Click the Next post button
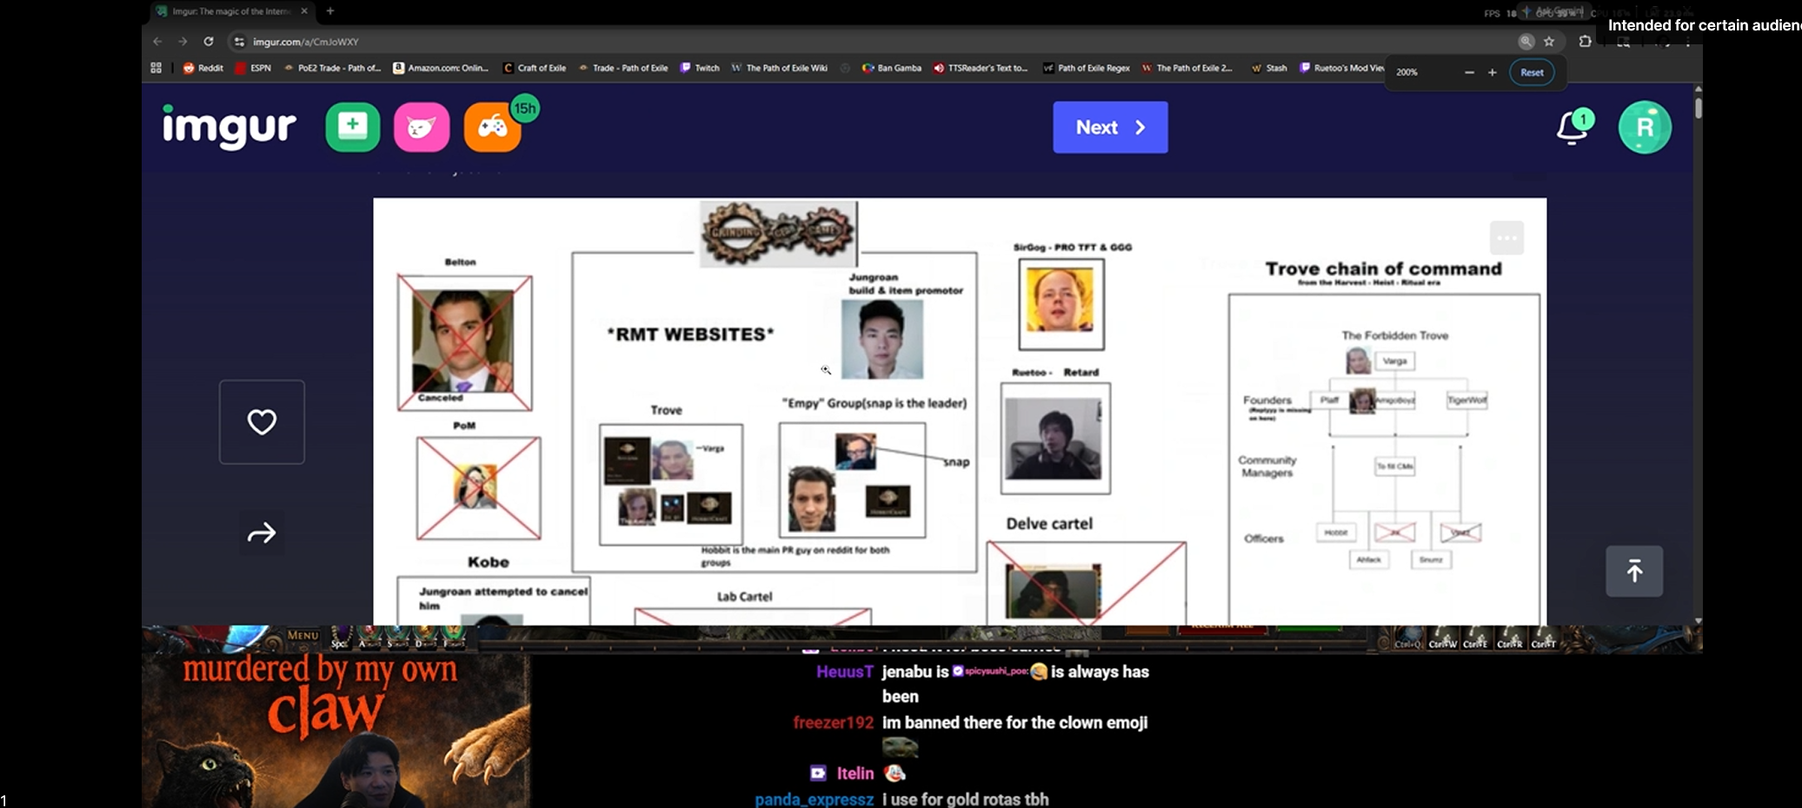Screen dimensions: 1802x808 tap(1110, 128)
